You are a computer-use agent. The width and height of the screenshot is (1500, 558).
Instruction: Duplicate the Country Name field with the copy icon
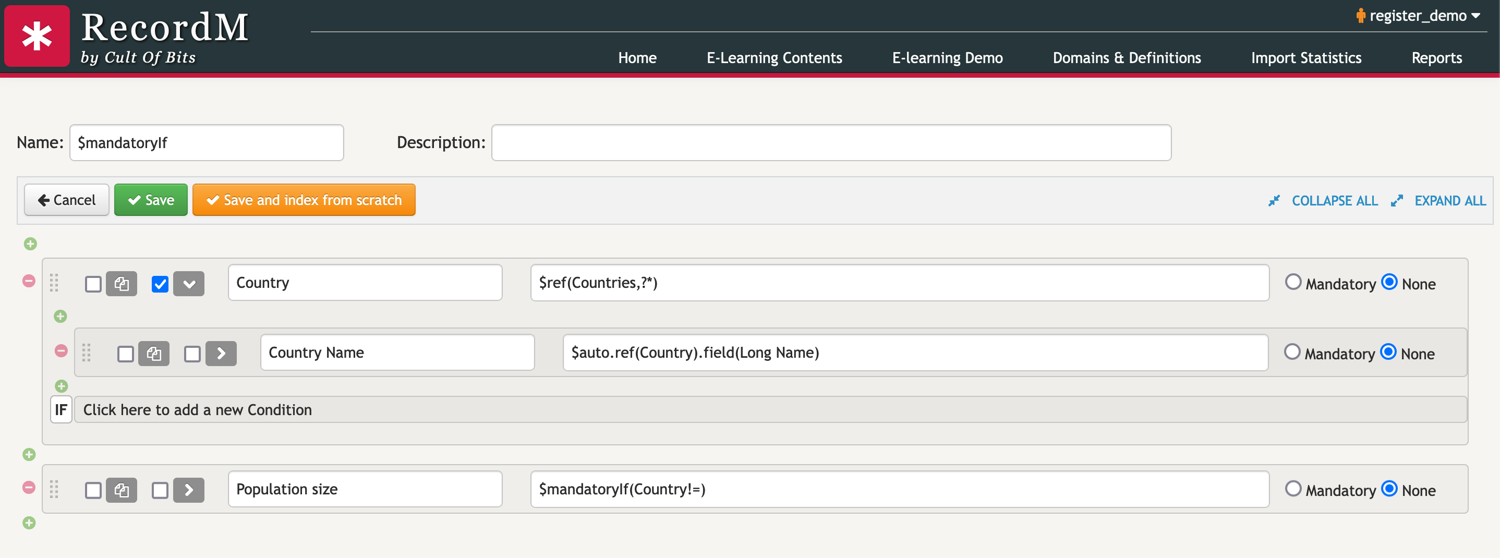[154, 354]
